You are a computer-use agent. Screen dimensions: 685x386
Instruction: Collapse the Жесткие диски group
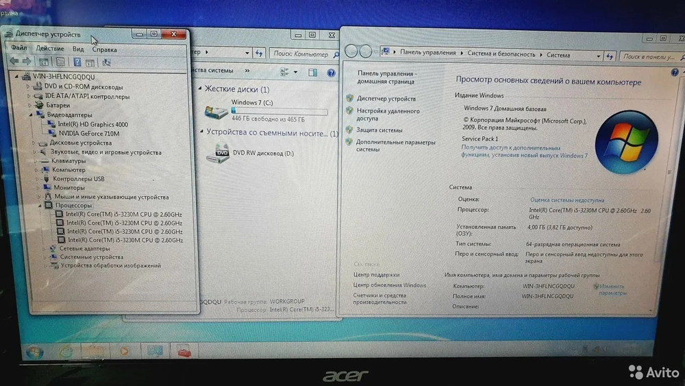coord(200,88)
